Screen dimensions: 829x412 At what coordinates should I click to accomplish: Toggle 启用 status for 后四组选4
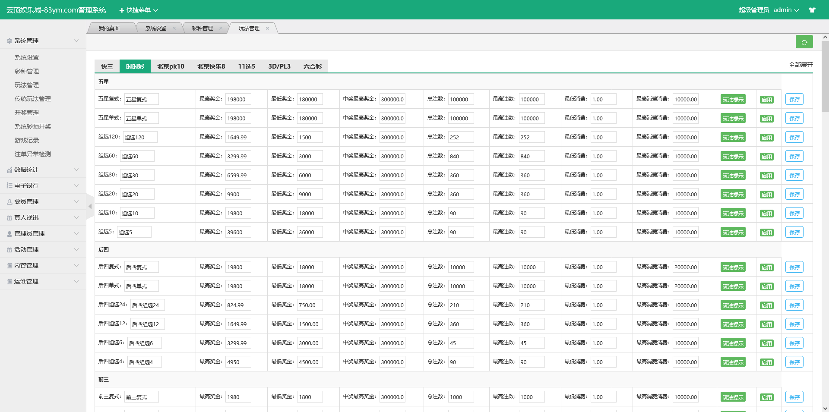click(767, 362)
